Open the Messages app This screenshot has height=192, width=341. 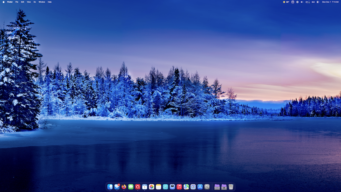pos(131,187)
